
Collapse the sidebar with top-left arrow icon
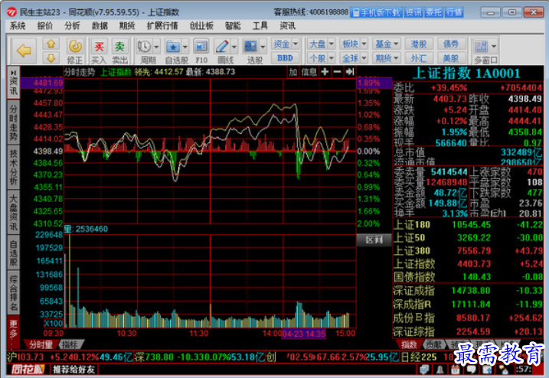(x=13, y=73)
